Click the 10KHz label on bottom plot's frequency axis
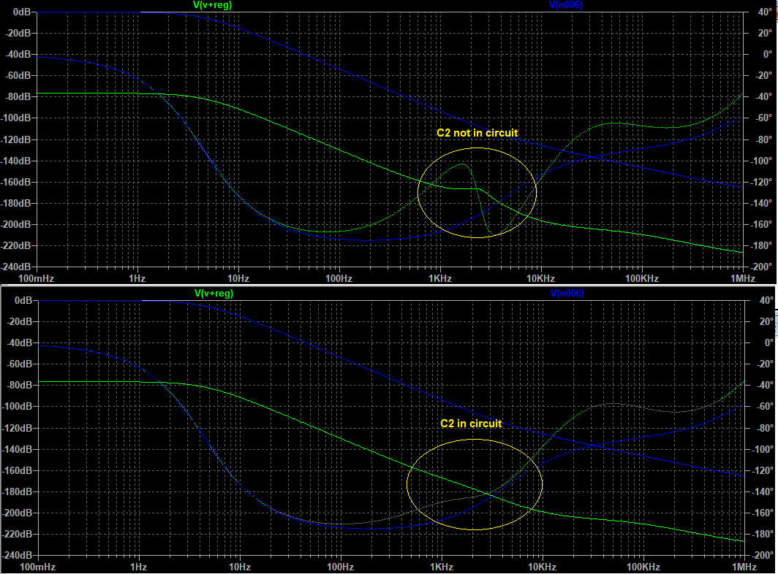The height and width of the screenshot is (574, 778). 542,567
